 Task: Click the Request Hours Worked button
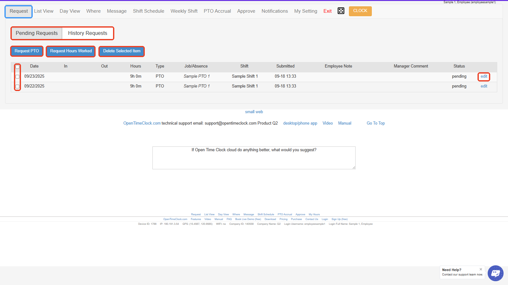[x=71, y=51]
